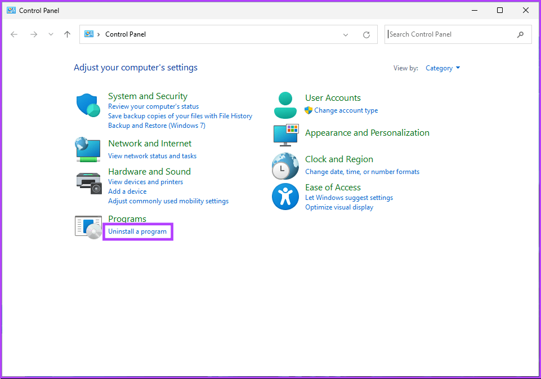Select Control Panel breadcrumb in address bar
The height and width of the screenshot is (379, 541).
126,34
